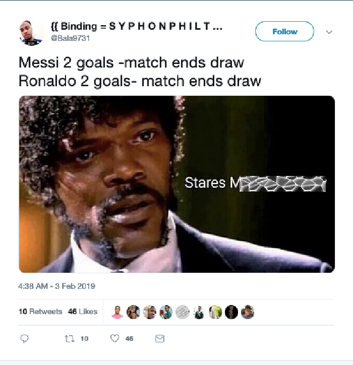Open the all-black liker avatar
The image size is (353, 365).
pyautogui.click(x=231, y=312)
